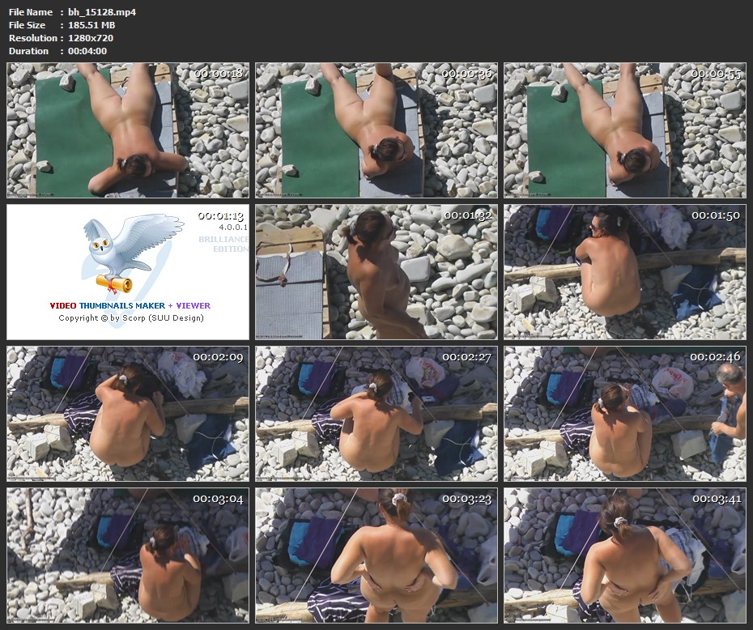Viewport: 753px width, 630px height.
Task: Open the frame at timestamp 00:03:23
Action: tap(376, 555)
